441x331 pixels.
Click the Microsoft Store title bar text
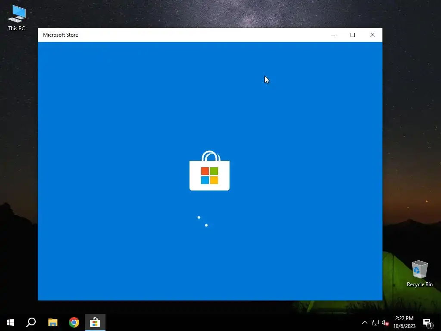pos(60,35)
